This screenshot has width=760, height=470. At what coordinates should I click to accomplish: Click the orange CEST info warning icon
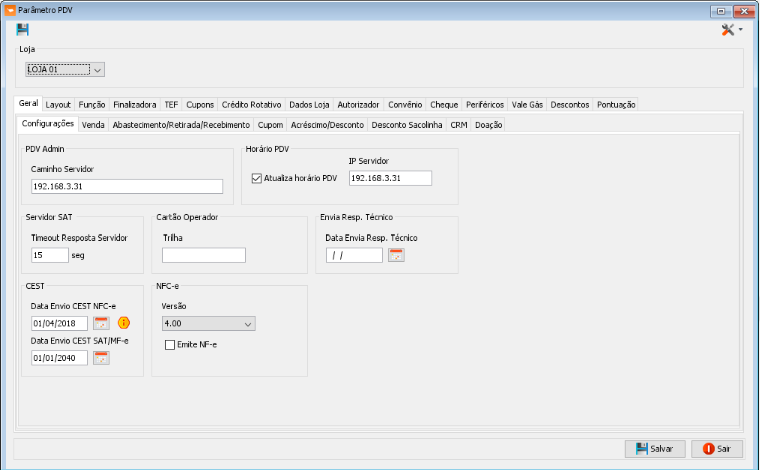point(124,323)
